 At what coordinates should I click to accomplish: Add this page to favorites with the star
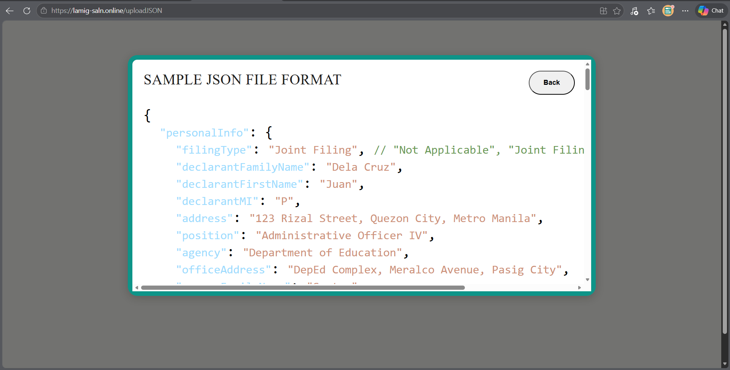coord(617,11)
